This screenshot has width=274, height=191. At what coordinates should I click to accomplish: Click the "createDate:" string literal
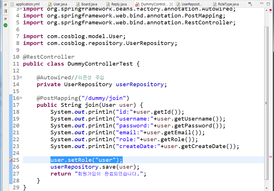click(138, 146)
